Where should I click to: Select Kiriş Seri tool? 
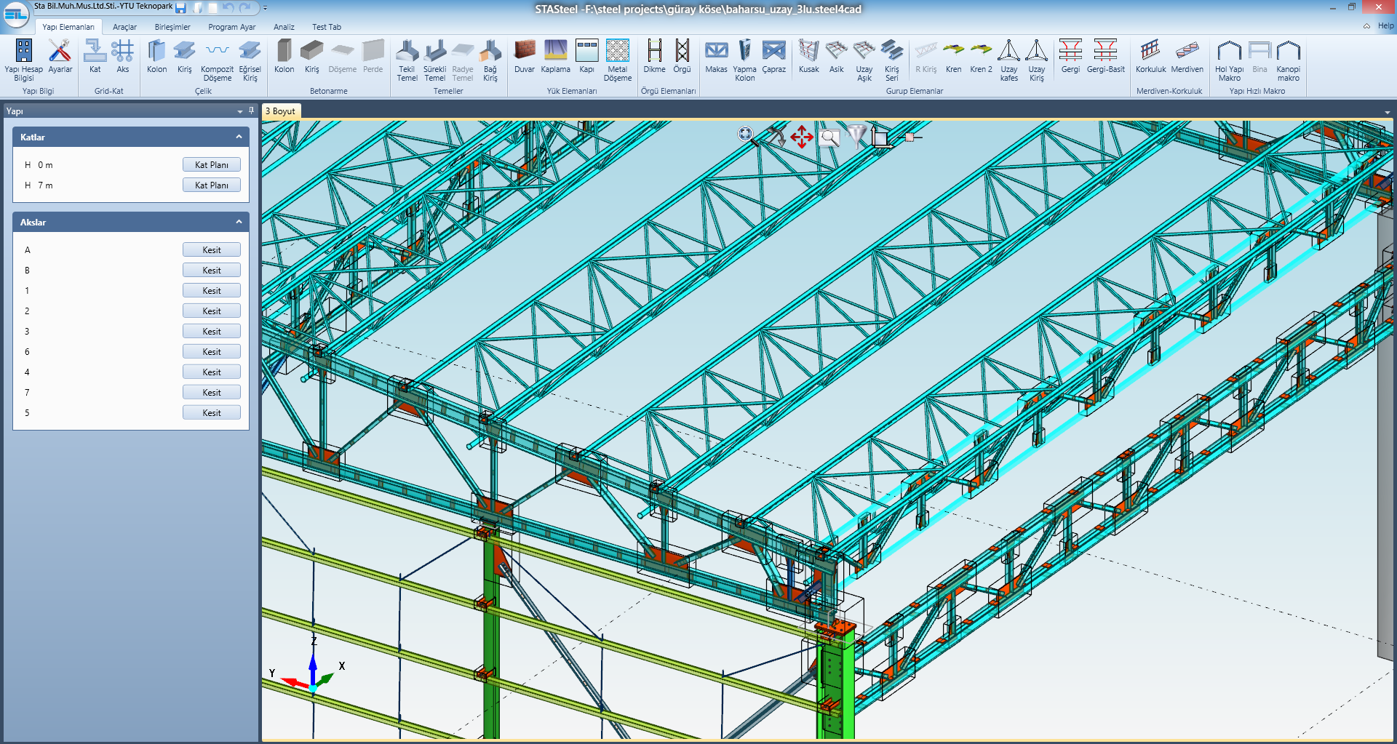pos(891,60)
